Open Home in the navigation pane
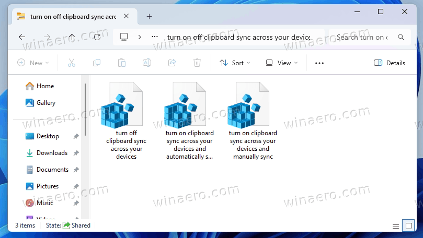Screen dimensions: 423x238 coord(40,86)
